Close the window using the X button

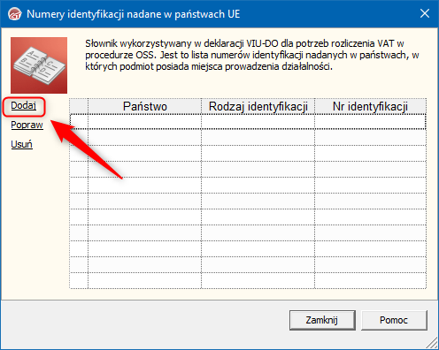425,13
